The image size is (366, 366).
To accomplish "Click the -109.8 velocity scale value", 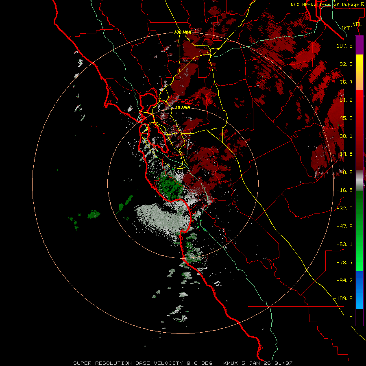I will click(x=343, y=298).
